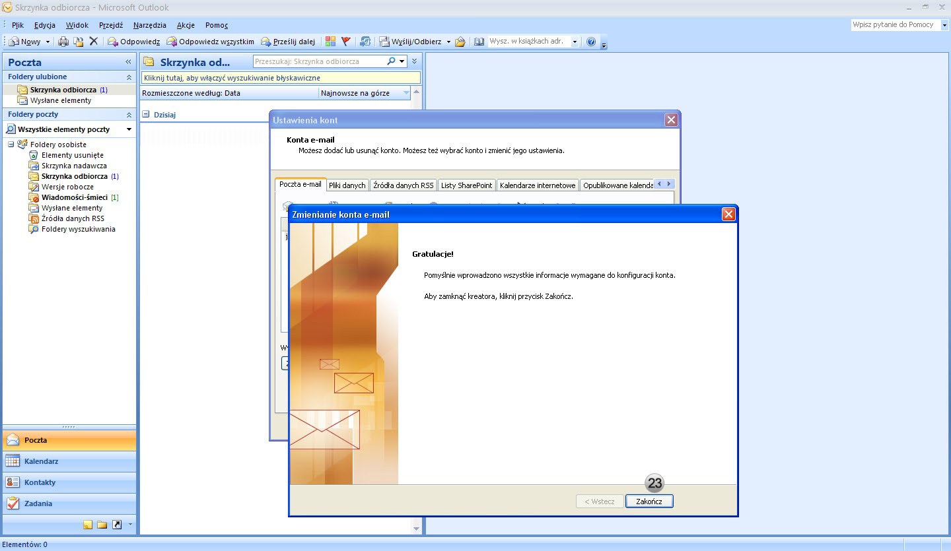Click the address book search field
Screen dimensions: 951x551
coord(529,42)
